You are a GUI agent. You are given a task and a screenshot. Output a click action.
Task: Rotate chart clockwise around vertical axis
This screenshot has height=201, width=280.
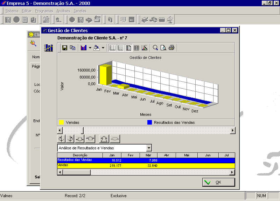pos(70,139)
